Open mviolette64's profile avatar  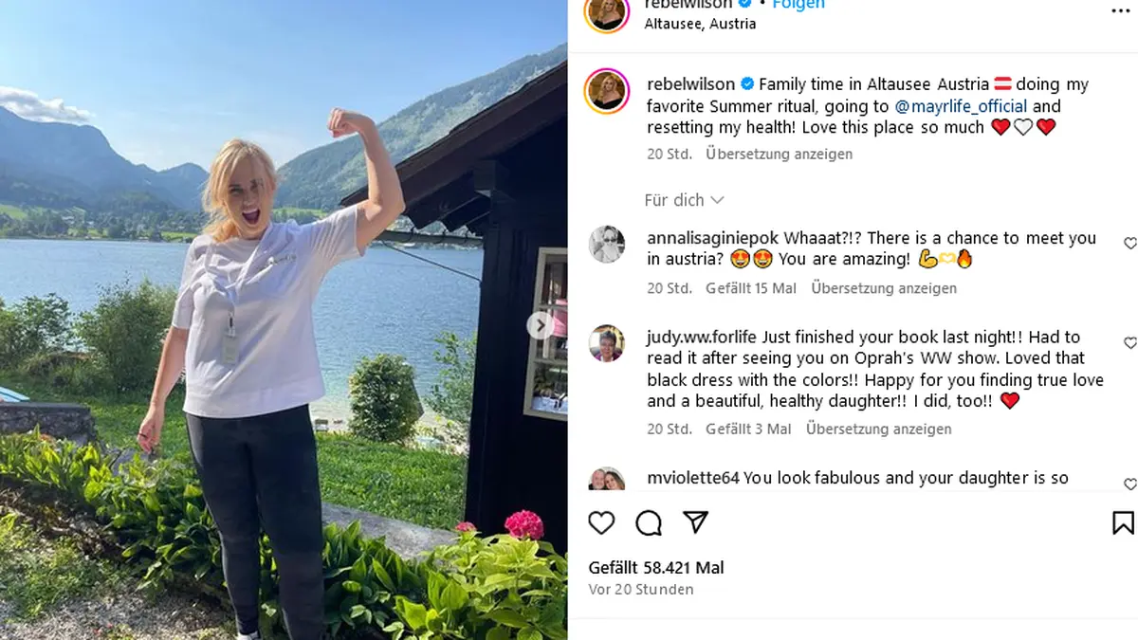pos(607,479)
